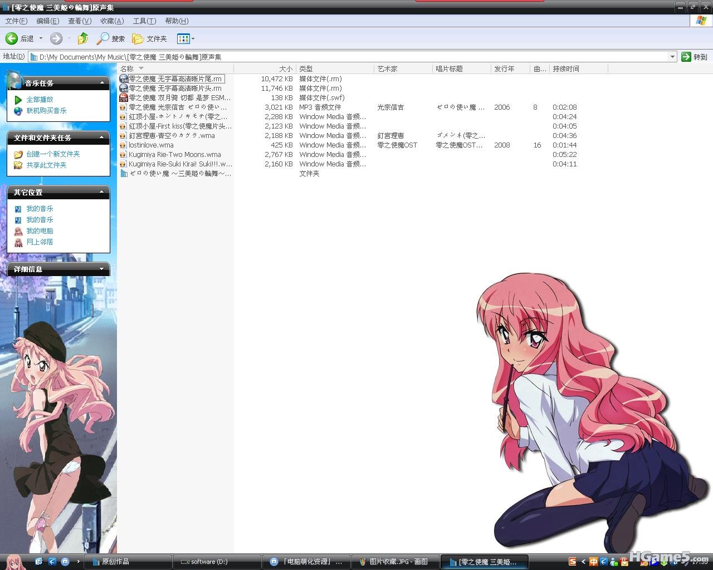The width and height of the screenshot is (713, 570).
Task: Open the Views dropdown arrow
Action: click(193, 38)
